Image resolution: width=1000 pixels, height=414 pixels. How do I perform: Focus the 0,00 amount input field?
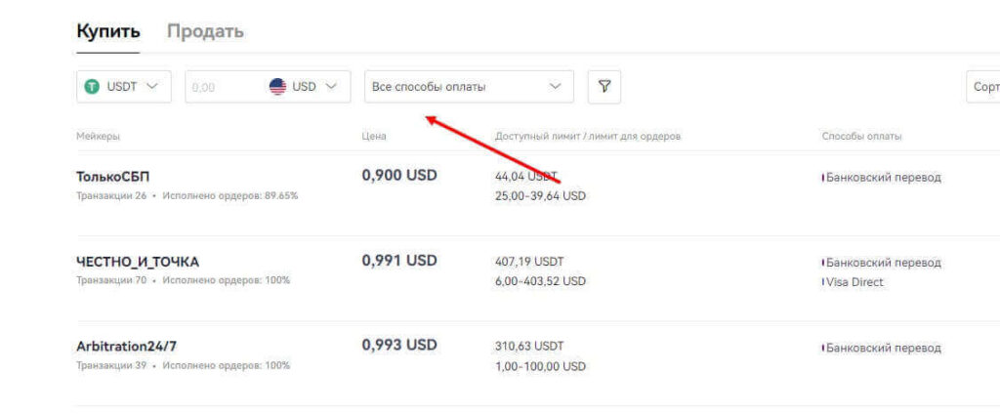click(x=223, y=87)
